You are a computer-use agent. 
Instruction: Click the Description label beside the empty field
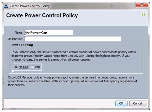(x=16, y=39)
